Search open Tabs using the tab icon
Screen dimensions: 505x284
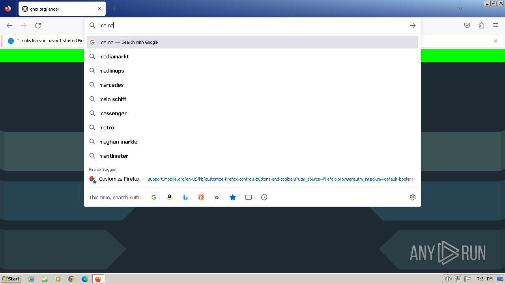[249, 197]
